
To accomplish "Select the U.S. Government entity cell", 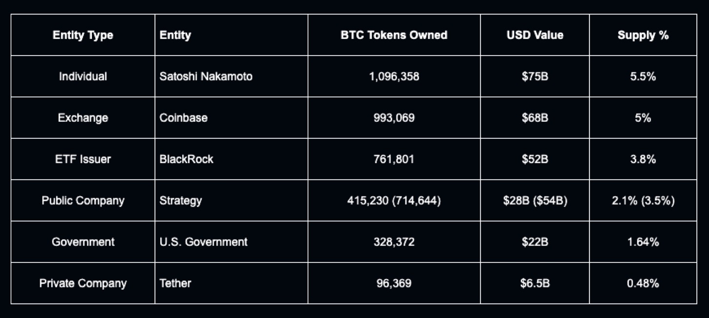I will [204, 242].
